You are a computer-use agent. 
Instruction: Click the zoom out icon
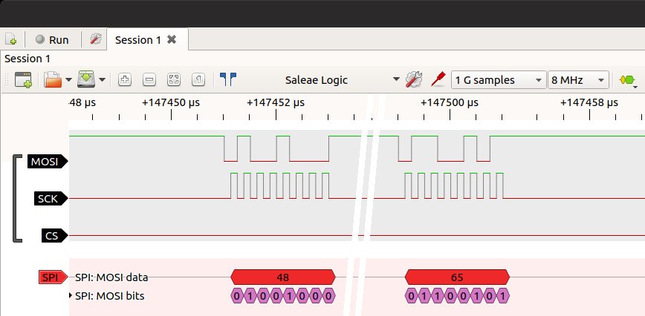click(149, 80)
